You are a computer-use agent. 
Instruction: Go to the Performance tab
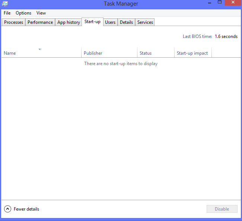pos(40,22)
